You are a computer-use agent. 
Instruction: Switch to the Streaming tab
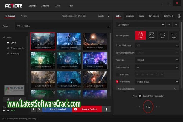click(x=130, y=16)
